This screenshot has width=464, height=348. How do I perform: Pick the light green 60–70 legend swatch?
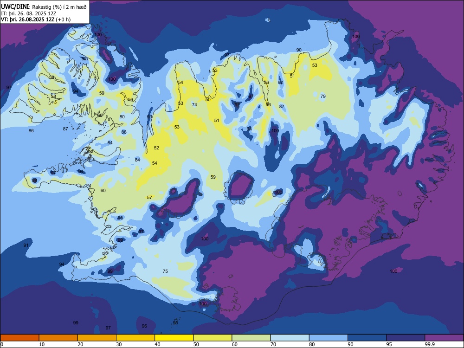point(251,338)
